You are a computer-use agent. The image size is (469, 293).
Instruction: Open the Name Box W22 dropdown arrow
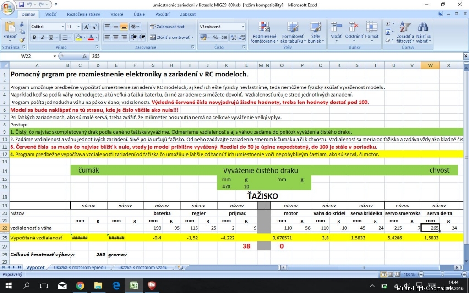click(x=55, y=56)
